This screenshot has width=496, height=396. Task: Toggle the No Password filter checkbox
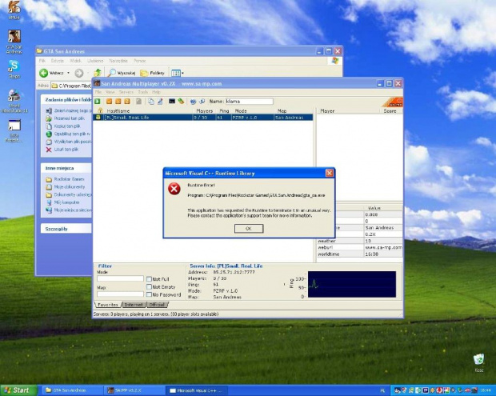pos(149,294)
